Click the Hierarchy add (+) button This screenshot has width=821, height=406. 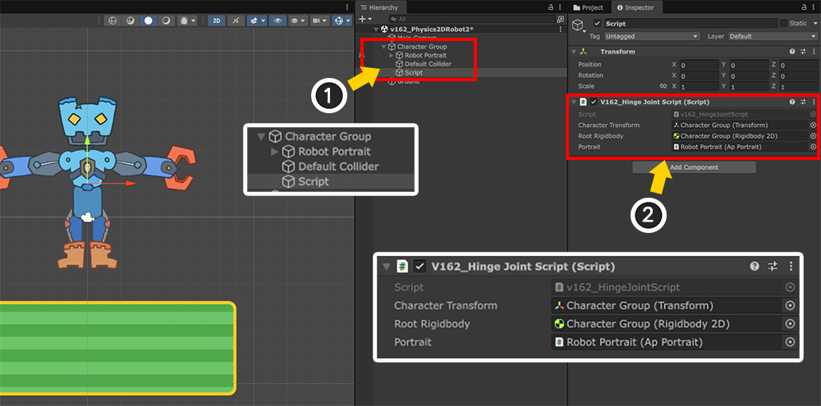(x=362, y=18)
